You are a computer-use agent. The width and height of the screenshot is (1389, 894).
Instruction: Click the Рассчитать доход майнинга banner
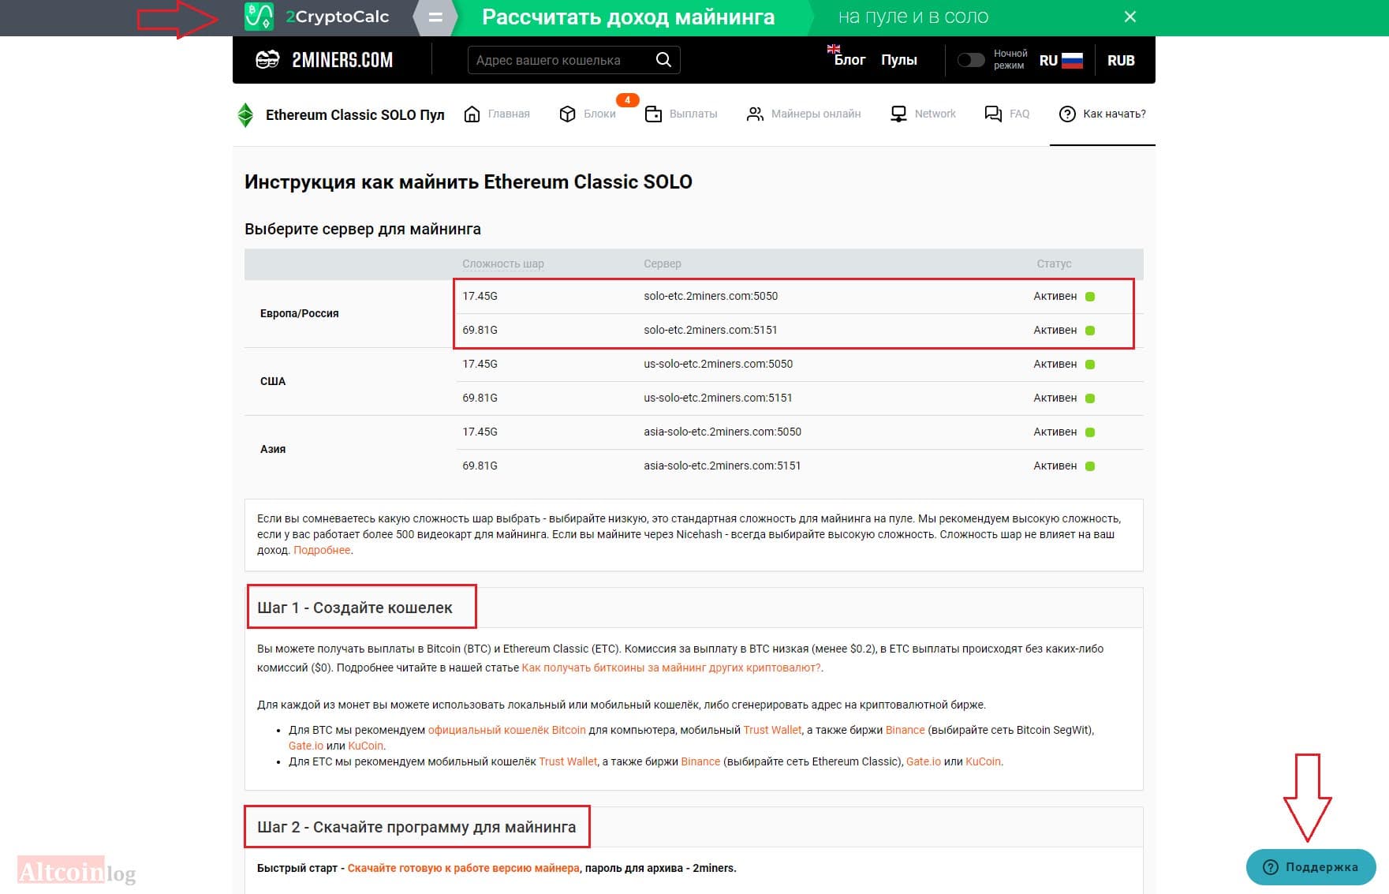point(629,17)
